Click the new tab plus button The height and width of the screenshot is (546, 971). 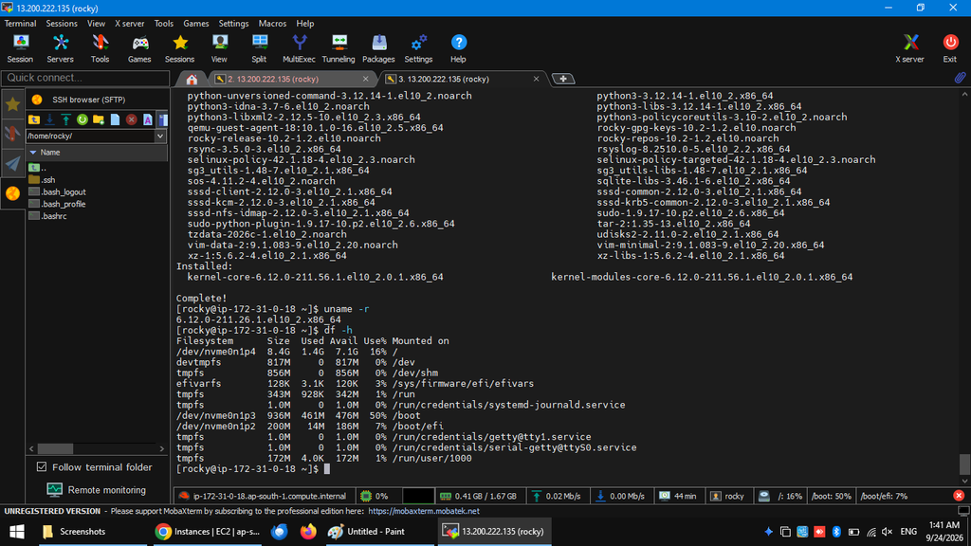(563, 79)
